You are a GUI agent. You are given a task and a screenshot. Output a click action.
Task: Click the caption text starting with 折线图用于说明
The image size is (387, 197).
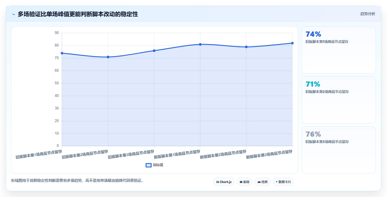click(x=77, y=180)
